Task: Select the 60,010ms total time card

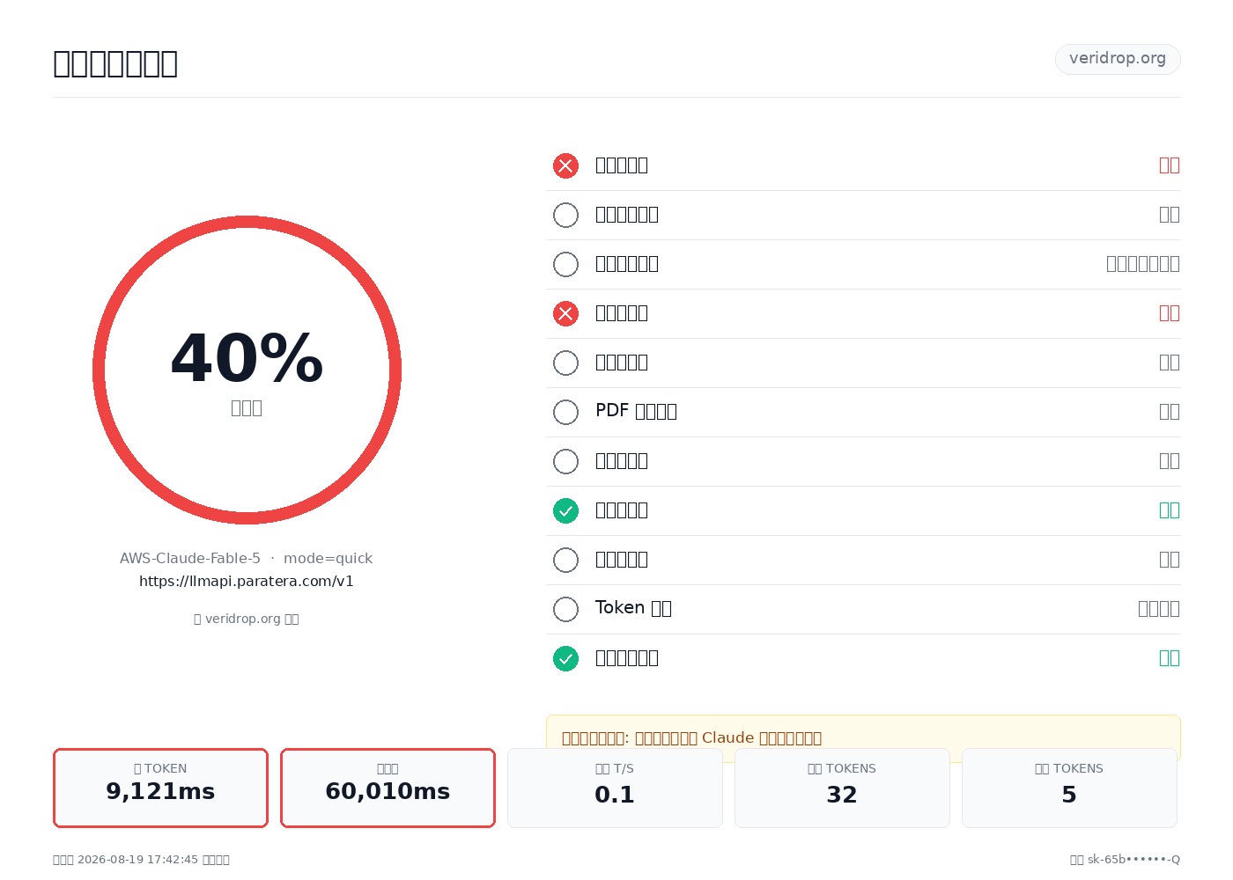Action: (388, 788)
